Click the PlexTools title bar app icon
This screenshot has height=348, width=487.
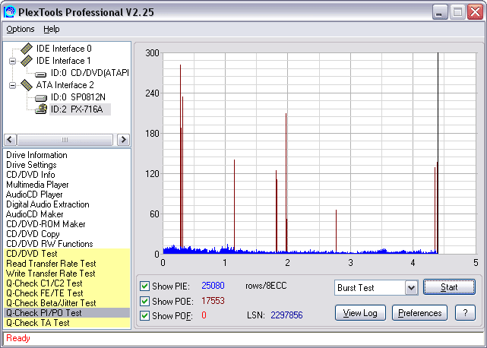(9, 12)
